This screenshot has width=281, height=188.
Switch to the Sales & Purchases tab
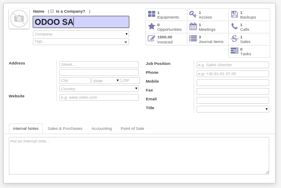click(65, 129)
